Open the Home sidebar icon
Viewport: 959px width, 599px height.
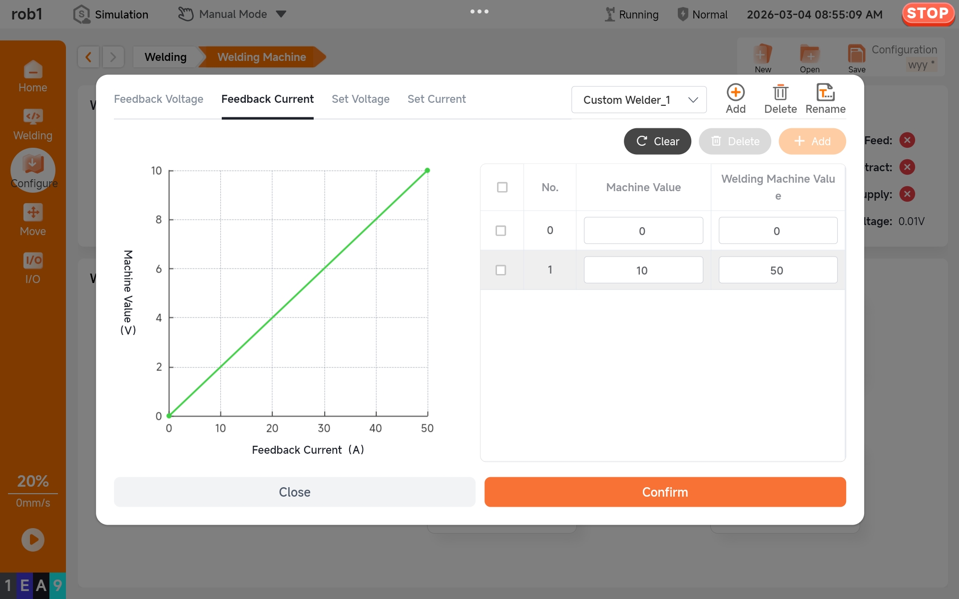pyautogui.click(x=33, y=76)
